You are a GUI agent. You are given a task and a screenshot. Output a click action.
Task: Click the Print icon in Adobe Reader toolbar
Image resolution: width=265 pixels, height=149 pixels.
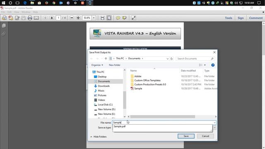point(30,18)
